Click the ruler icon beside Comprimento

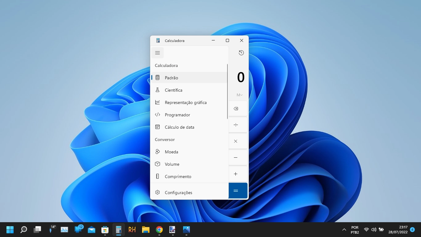coord(157,176)
